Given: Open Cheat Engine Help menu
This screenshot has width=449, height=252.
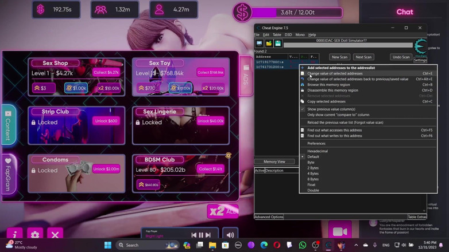Looking at the screenshot, I should pos(312,34).
